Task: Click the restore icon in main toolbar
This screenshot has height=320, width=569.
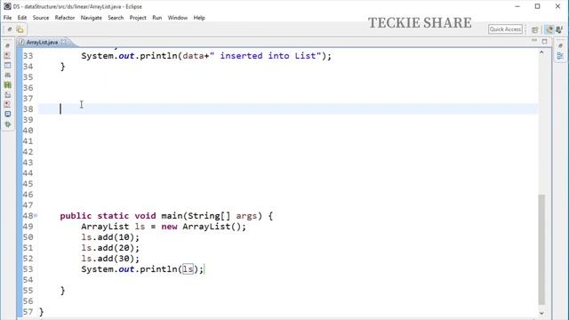Action: pyautogui.click(x=10, y=29)
